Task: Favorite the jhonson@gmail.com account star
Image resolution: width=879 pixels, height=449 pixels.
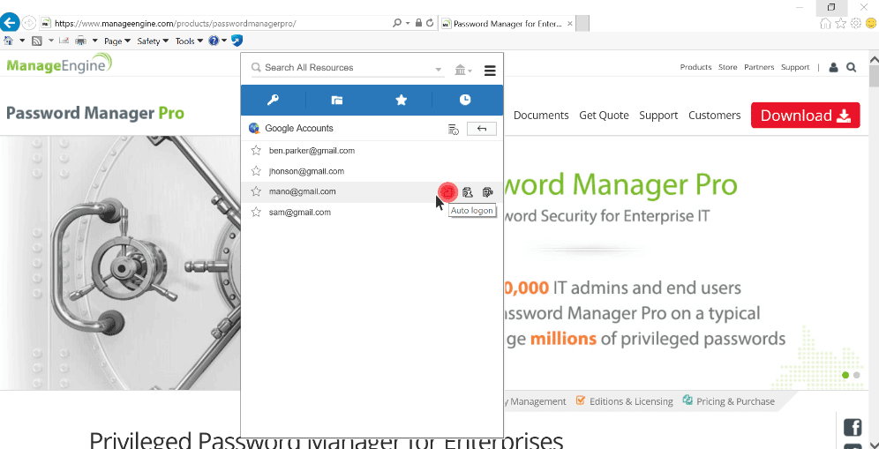Action: click(x=256, y=171)
